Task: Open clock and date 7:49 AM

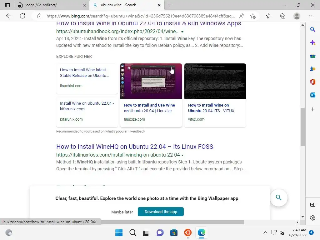Action: [x=297, y=232]
